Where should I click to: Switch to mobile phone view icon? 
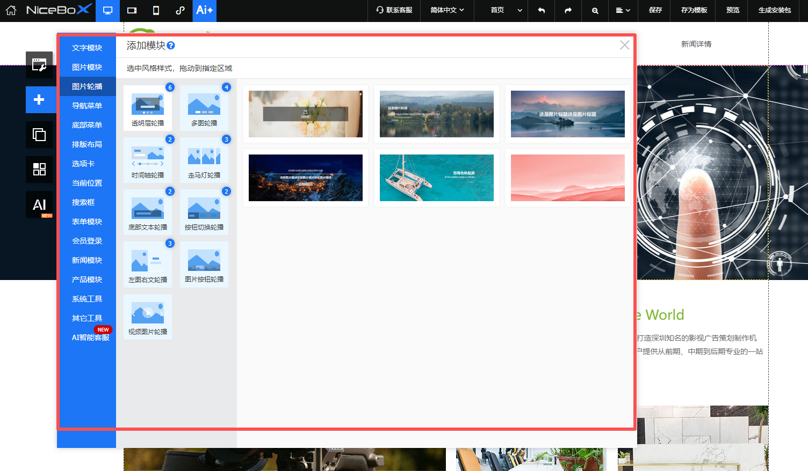[156, 10]
